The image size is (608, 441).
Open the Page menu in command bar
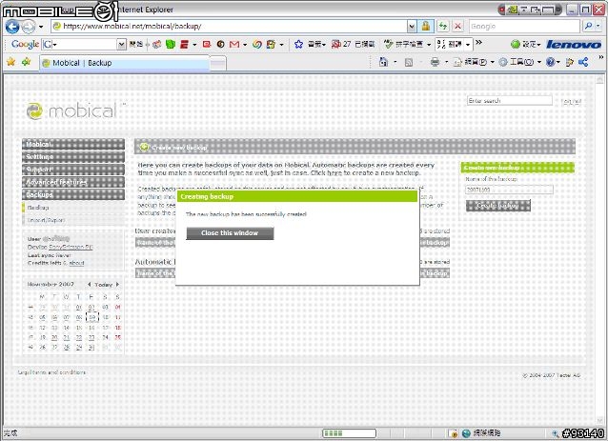pos(474,62)
